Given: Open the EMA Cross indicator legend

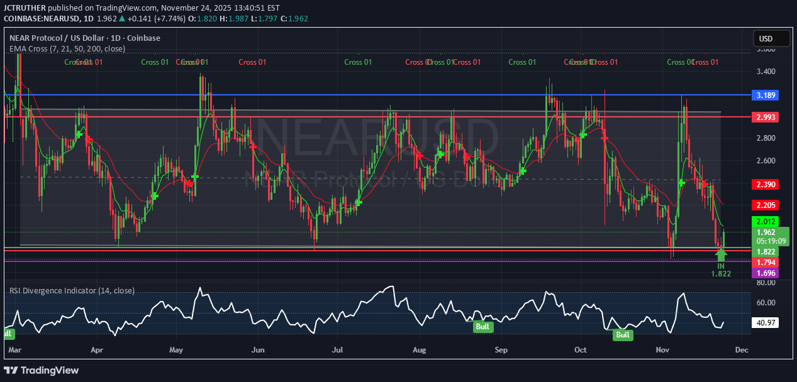Looking at the screenshot, I should pyautogui.click(x=67, y=48).
